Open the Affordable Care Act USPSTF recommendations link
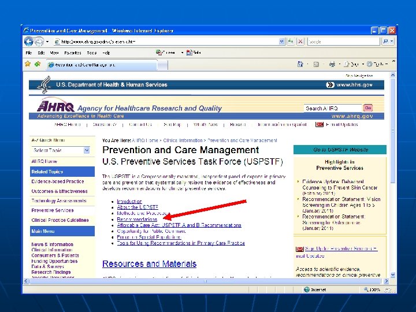Screen dimensions: 416x312 (179, 225)
